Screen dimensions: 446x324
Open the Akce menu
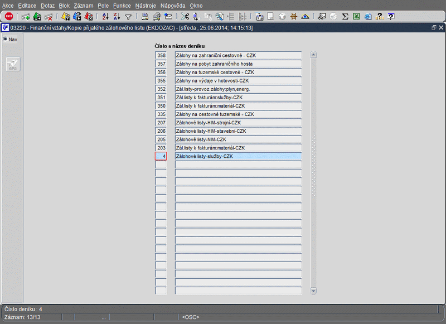coord(8,6)
